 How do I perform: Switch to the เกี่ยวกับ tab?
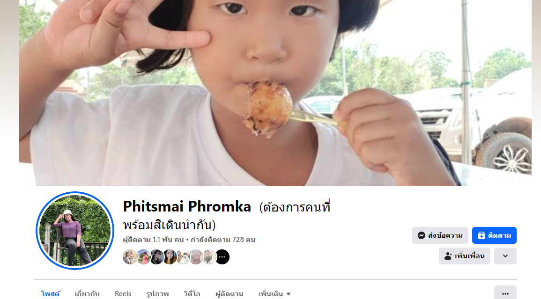[87, 294]
